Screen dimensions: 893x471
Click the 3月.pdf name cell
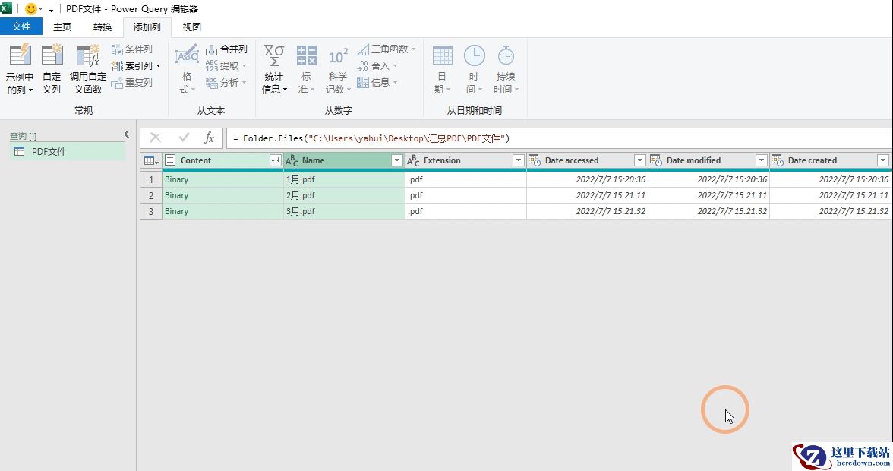point(344,211)
